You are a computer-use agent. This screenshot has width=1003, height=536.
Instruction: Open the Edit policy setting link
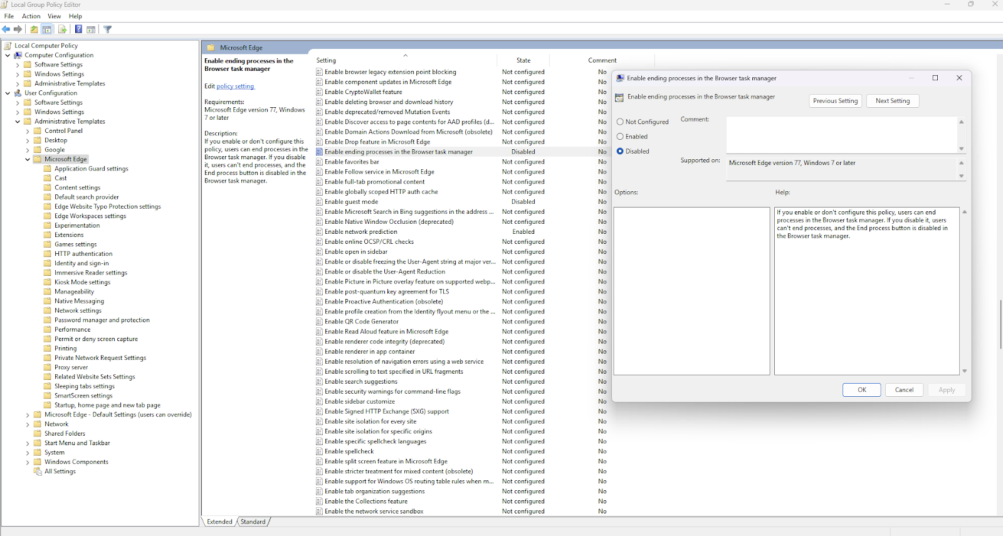(235, 87)
